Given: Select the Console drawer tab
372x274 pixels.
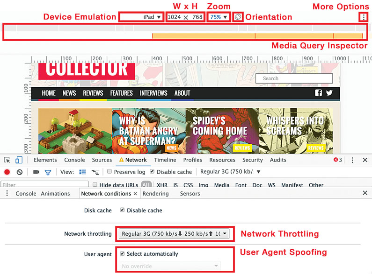Looking at the screenshot, I should 26,194.
